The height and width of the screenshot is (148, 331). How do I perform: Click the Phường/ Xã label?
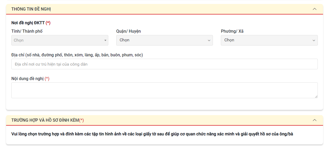(x=232, y=31)
